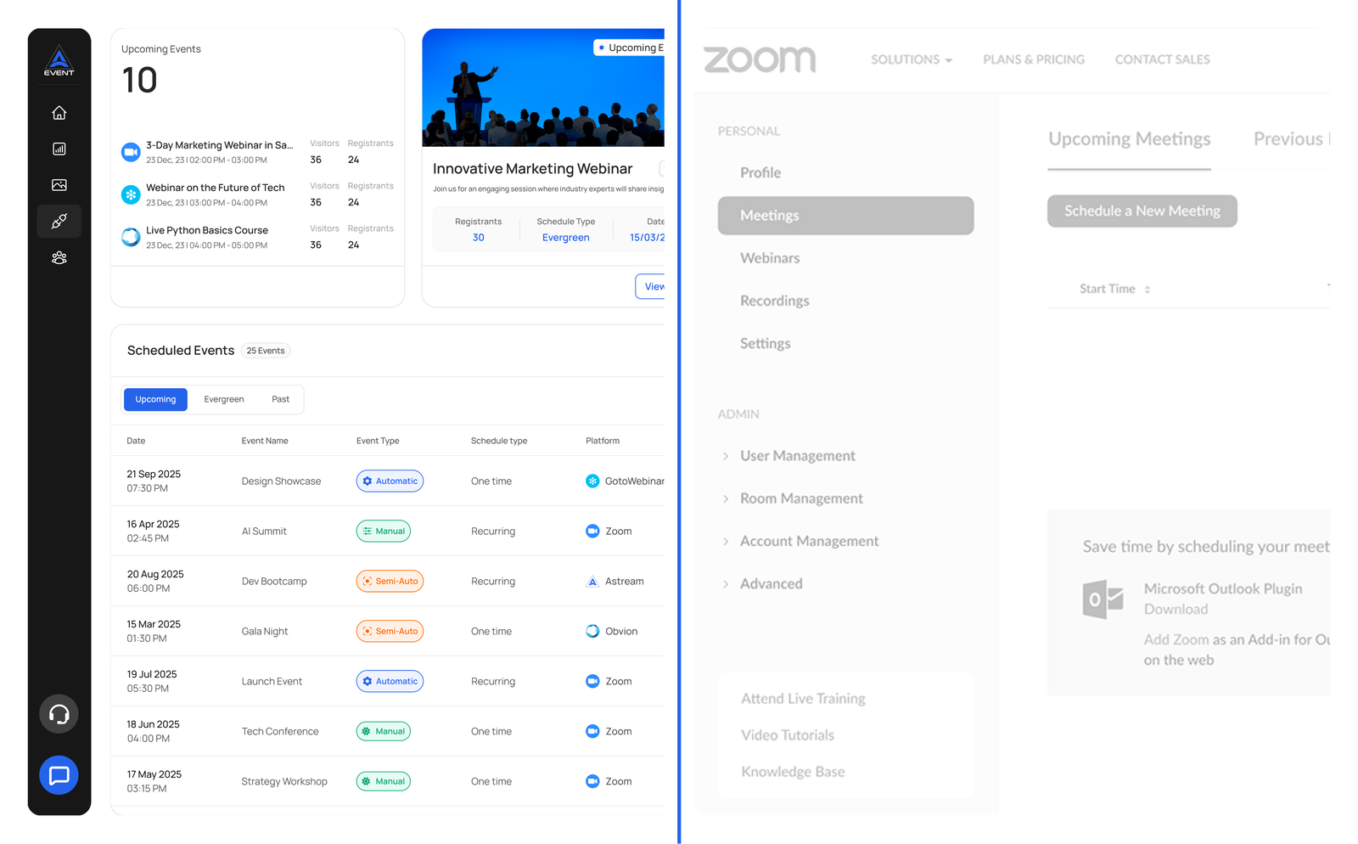This screenshot has height=844, width=1358.
Task: Open Attend Live Training link
Action: click(803, 699)
